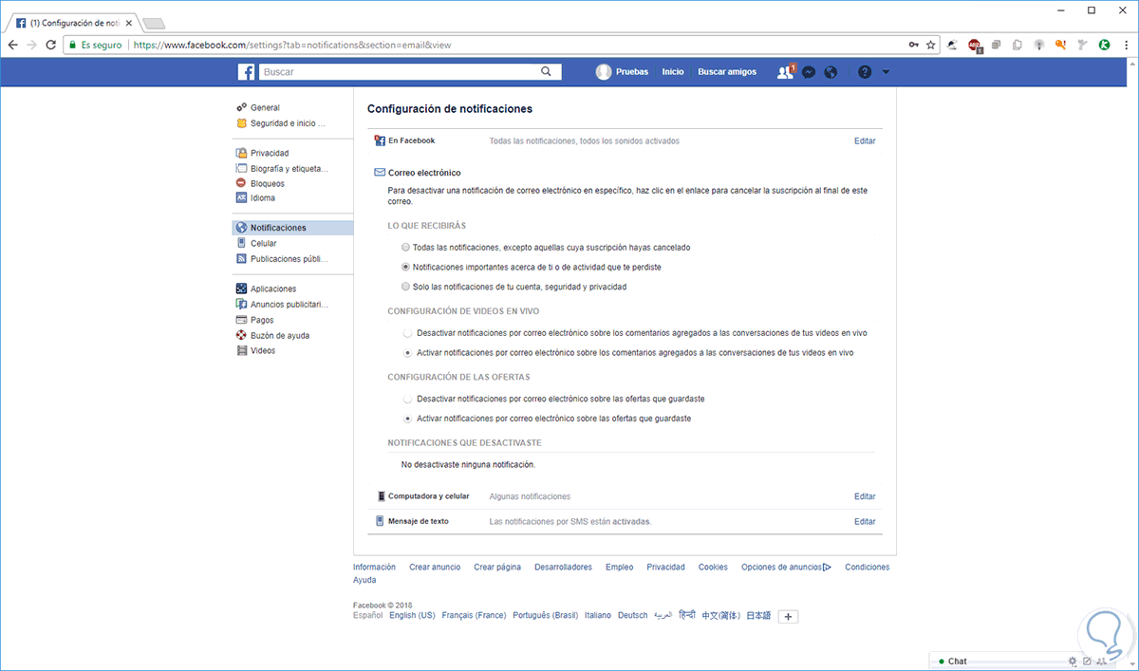Open the Desarrolladores footer link

click(x=563, y=567)
